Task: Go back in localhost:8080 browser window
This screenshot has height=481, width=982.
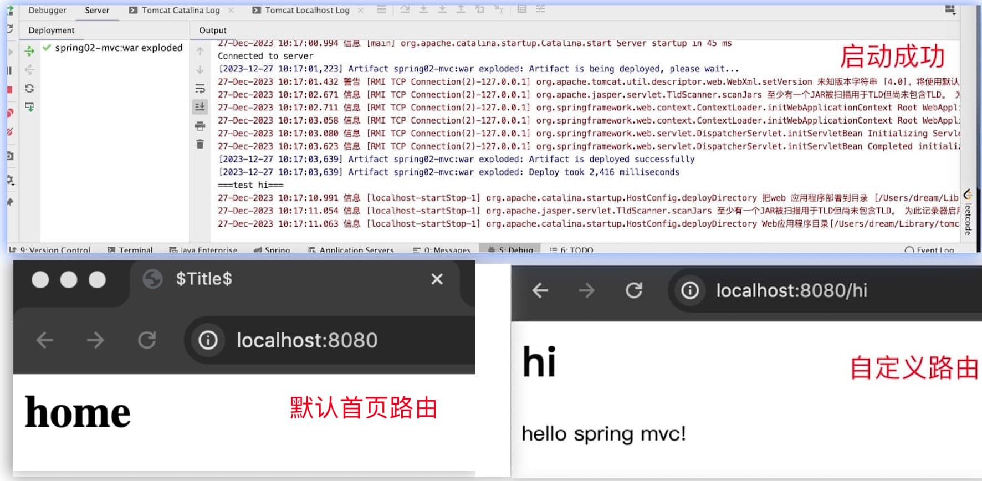Action: coord(45,340)
